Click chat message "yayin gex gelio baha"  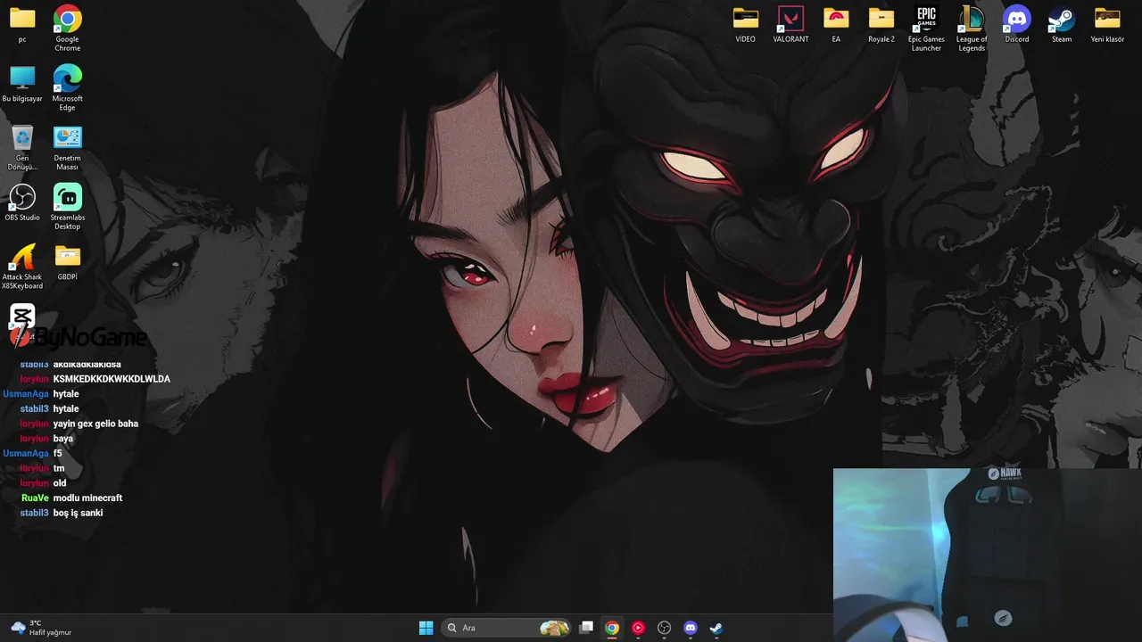(x=95, y=424)
